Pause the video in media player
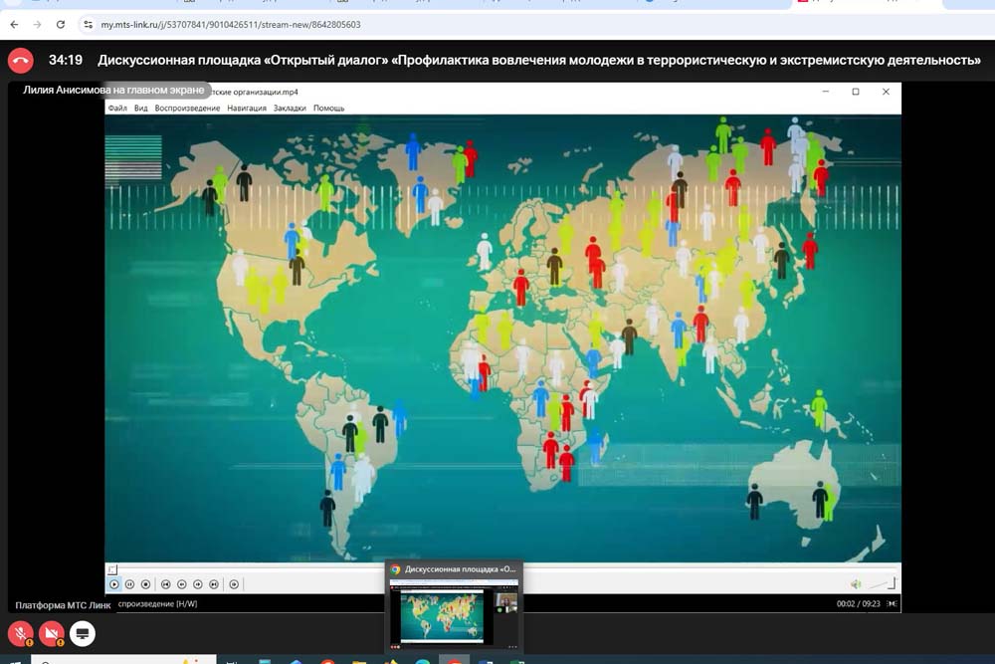This screenshot has width=995, height=664. point(129,584)
